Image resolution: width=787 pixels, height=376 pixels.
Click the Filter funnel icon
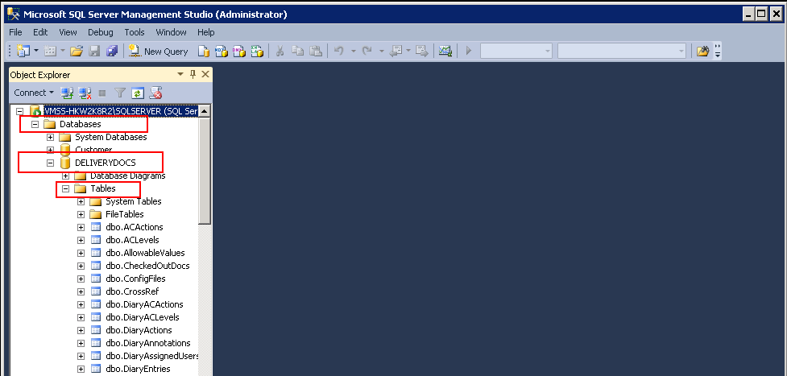[119, 93]
